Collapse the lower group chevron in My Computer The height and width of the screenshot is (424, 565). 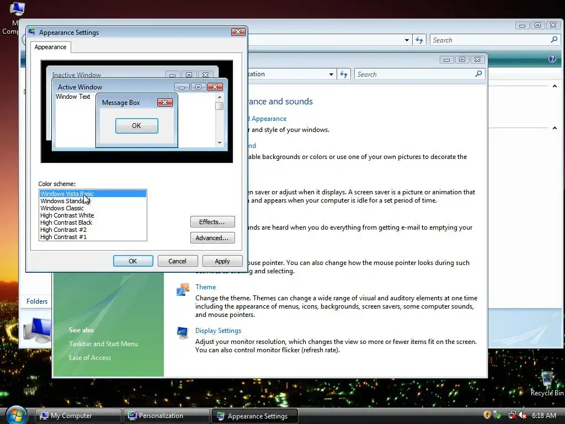point(555,128)
